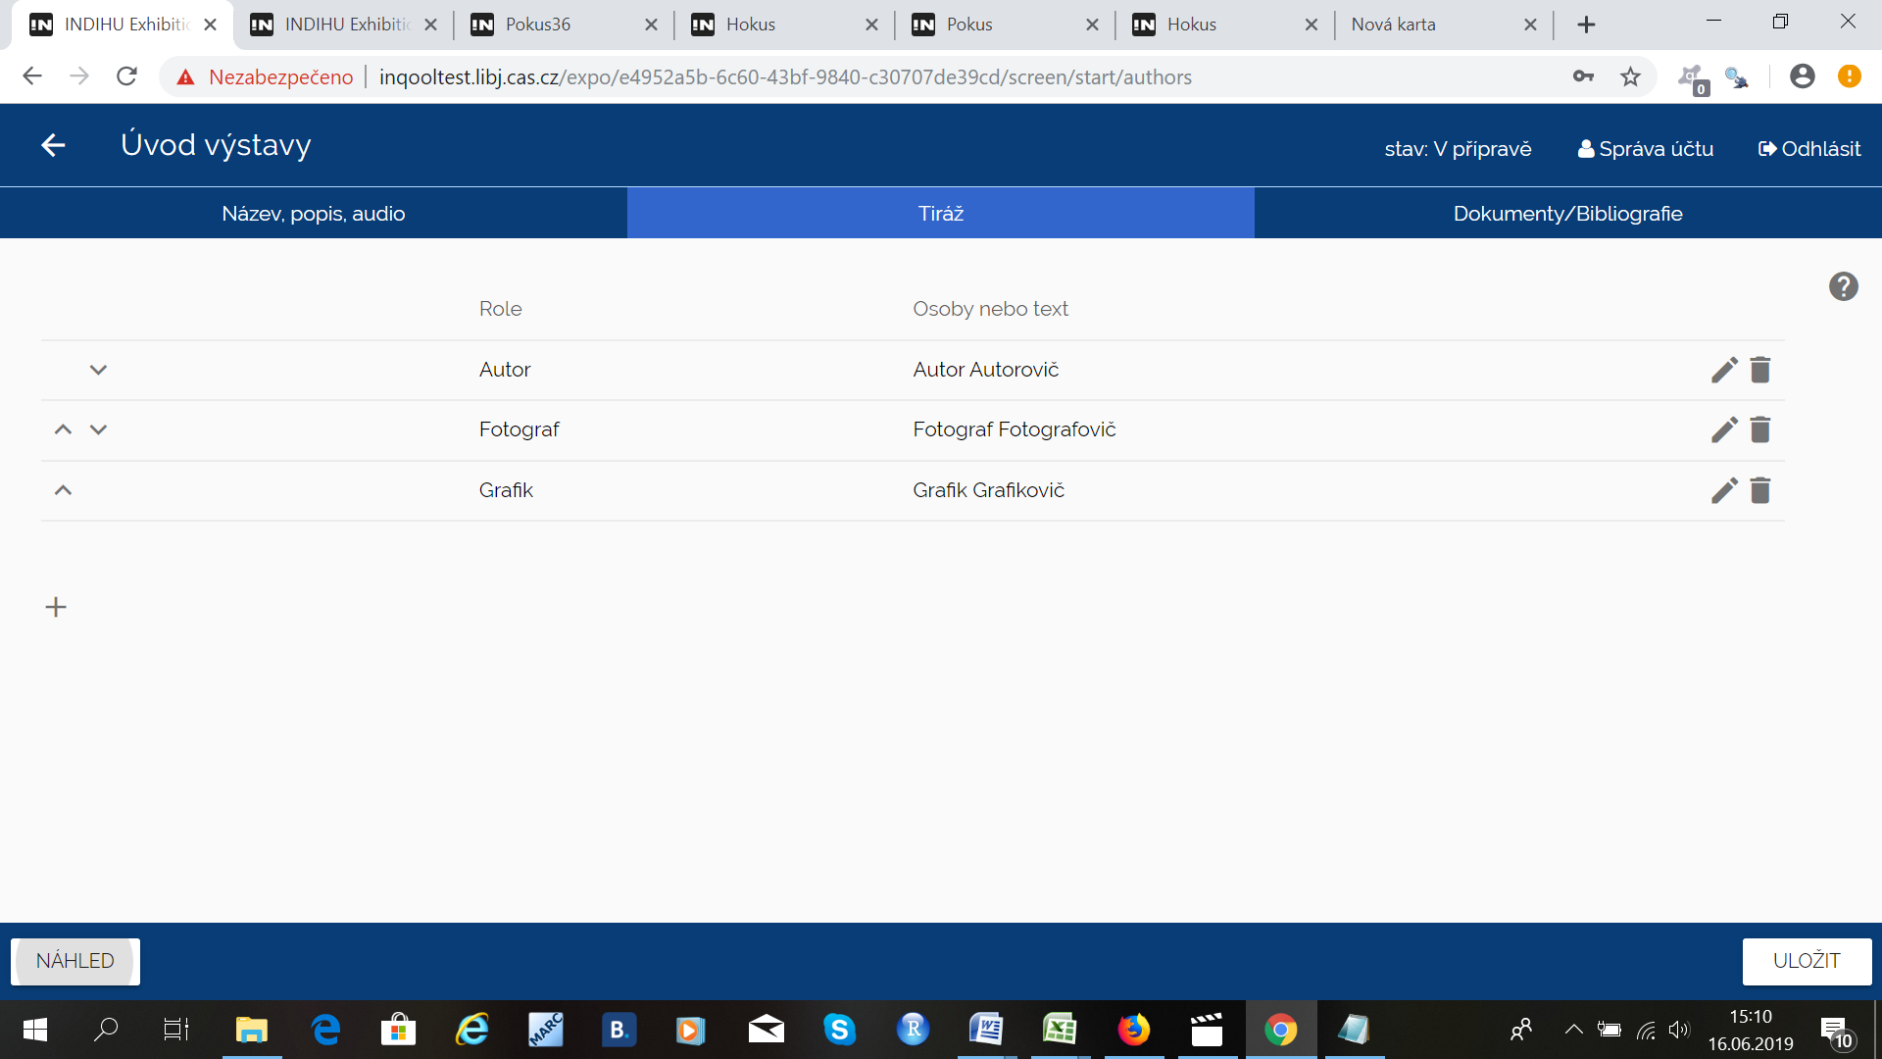Add a new role with plus icon

tap(56, 607)
